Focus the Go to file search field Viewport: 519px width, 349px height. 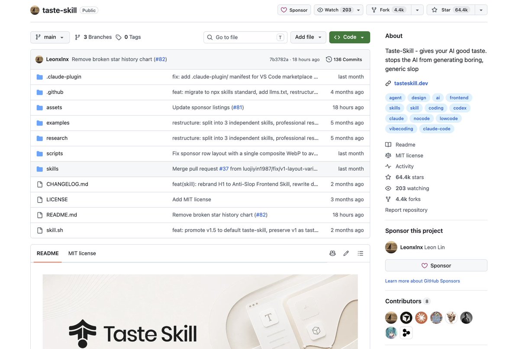pos(245,37)
